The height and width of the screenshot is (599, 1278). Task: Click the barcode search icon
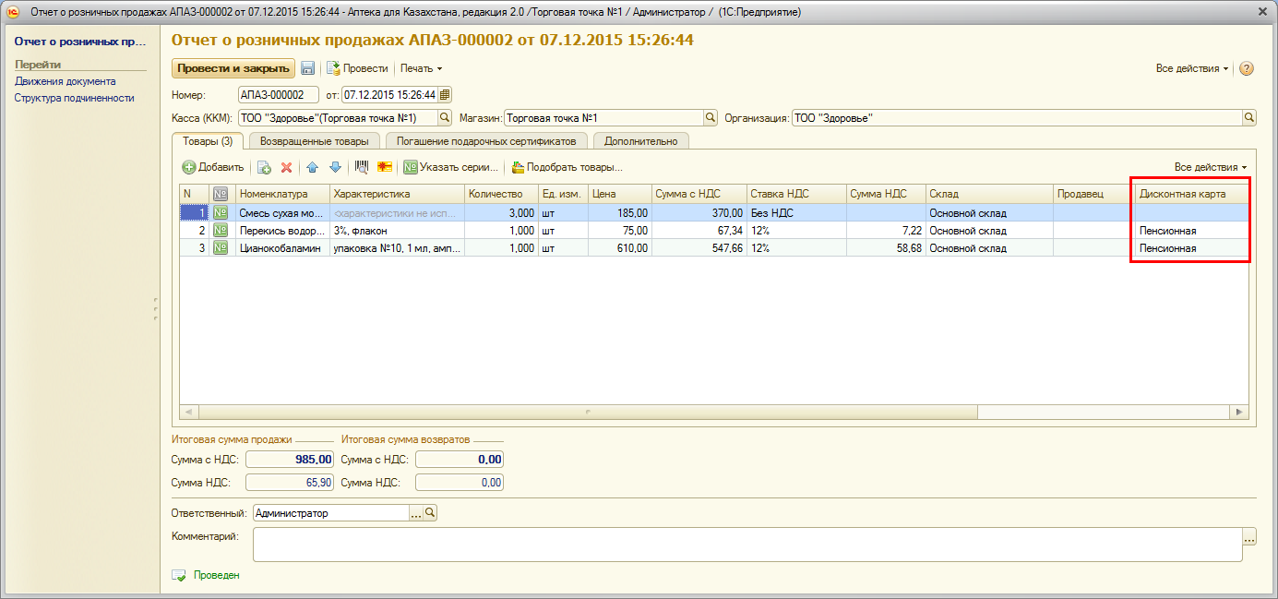click(362, 167)
